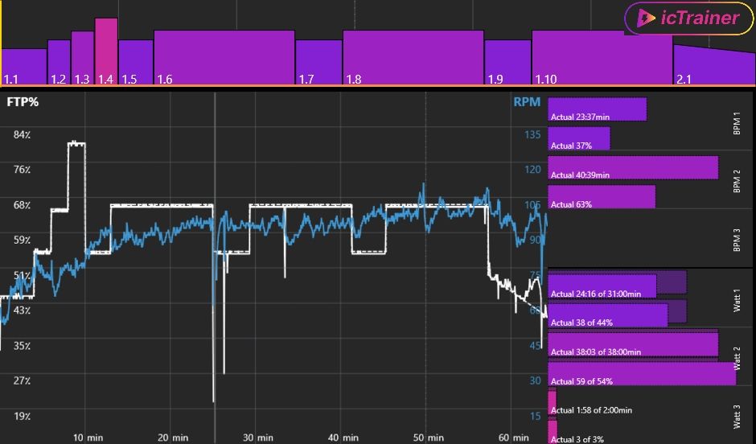Click the RPM axis label
756x444 pixels.
527,102
